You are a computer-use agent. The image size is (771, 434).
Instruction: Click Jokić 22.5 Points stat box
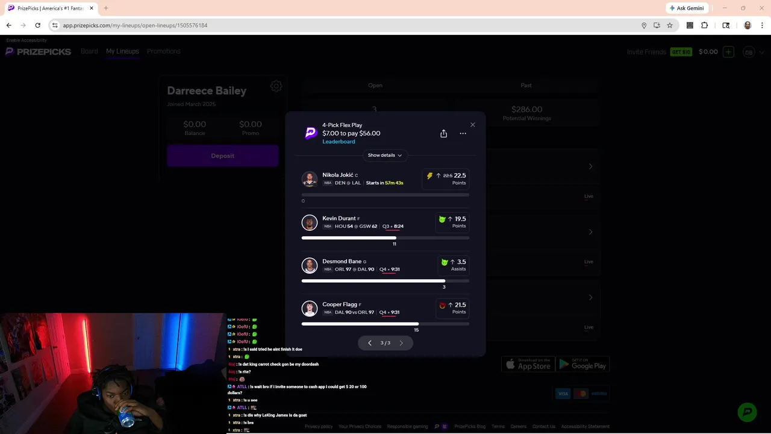tap(446, 179)
